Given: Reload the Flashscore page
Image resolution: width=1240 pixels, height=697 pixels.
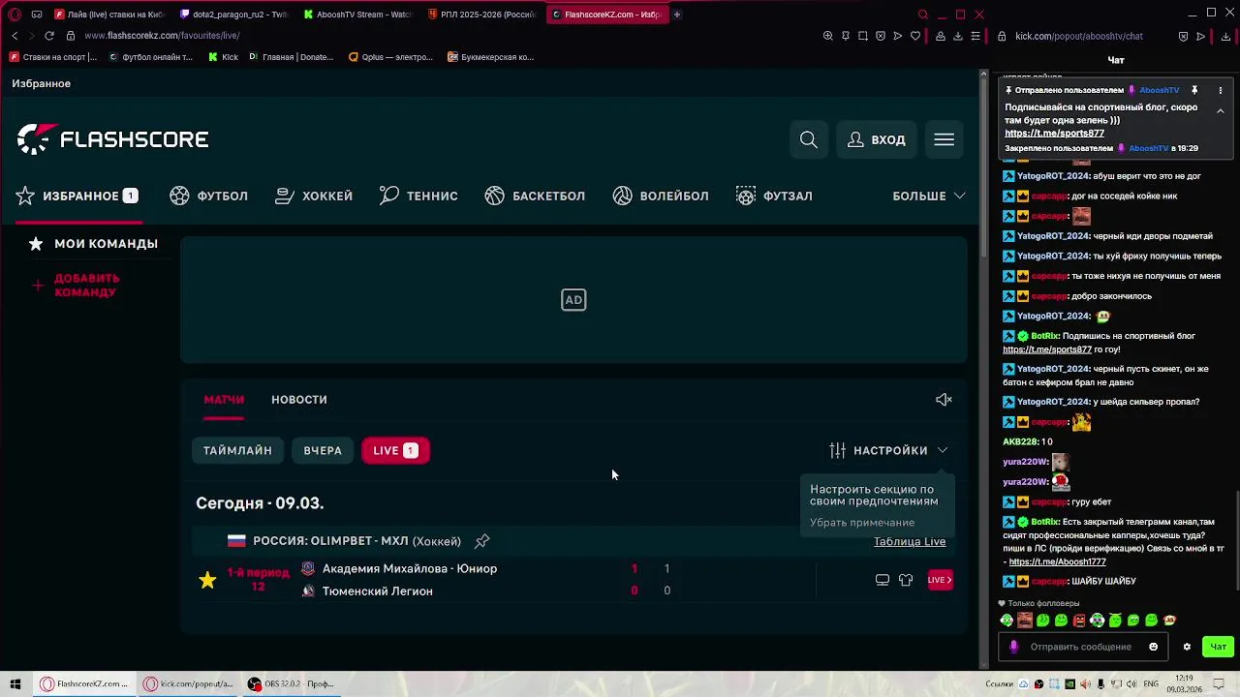Looking at the screenshot, I should tap(48, 36).
